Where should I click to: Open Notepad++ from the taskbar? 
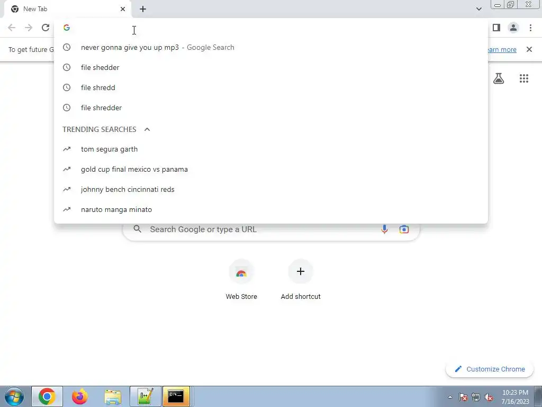pyautogui.click(x=146, y=396)
